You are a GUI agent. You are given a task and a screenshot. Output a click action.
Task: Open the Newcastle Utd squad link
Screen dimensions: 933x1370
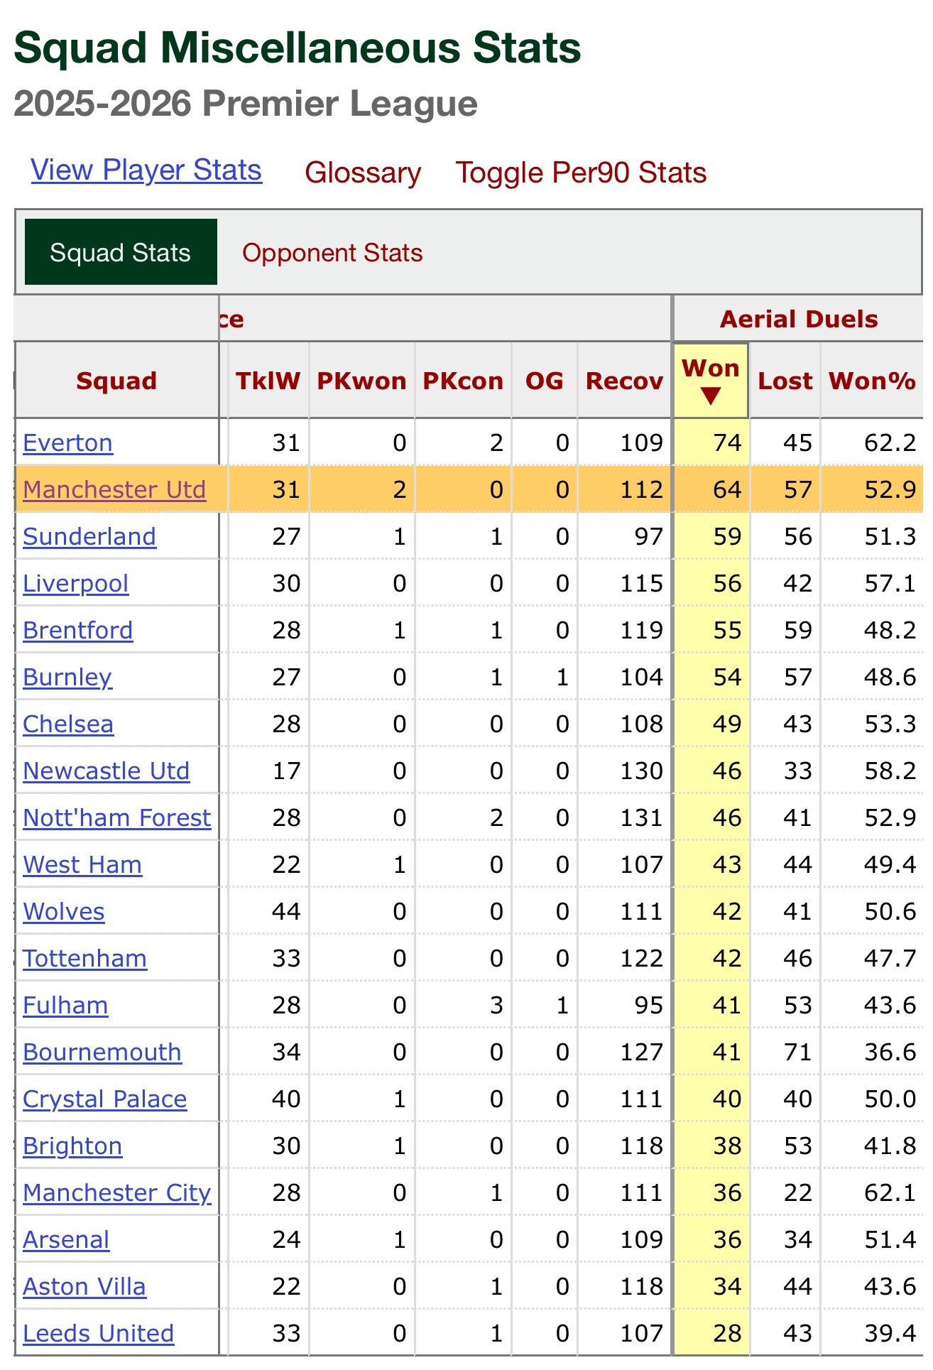click(107, 771)
